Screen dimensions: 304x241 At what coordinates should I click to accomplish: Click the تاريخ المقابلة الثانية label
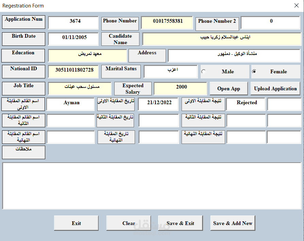coord(115,120)
